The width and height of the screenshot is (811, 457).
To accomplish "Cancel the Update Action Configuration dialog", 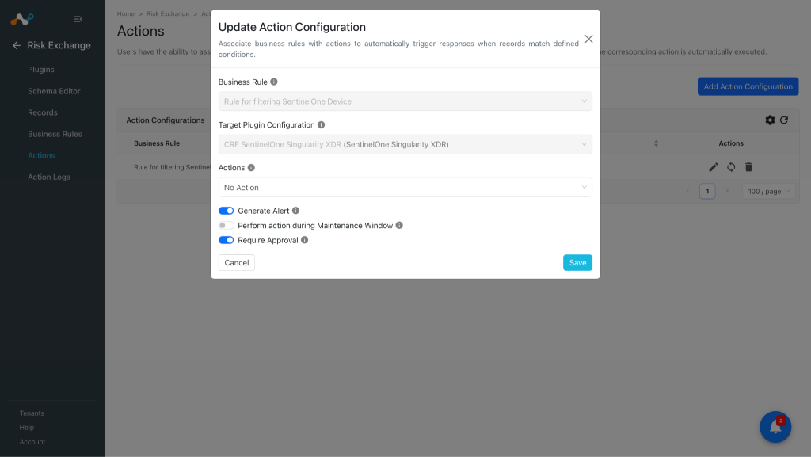I will tap(236, 263).
